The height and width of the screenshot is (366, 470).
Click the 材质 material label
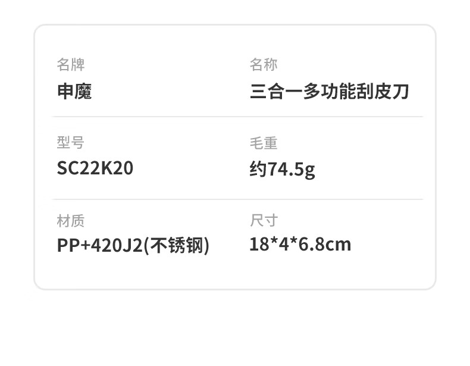coord(71,221)
